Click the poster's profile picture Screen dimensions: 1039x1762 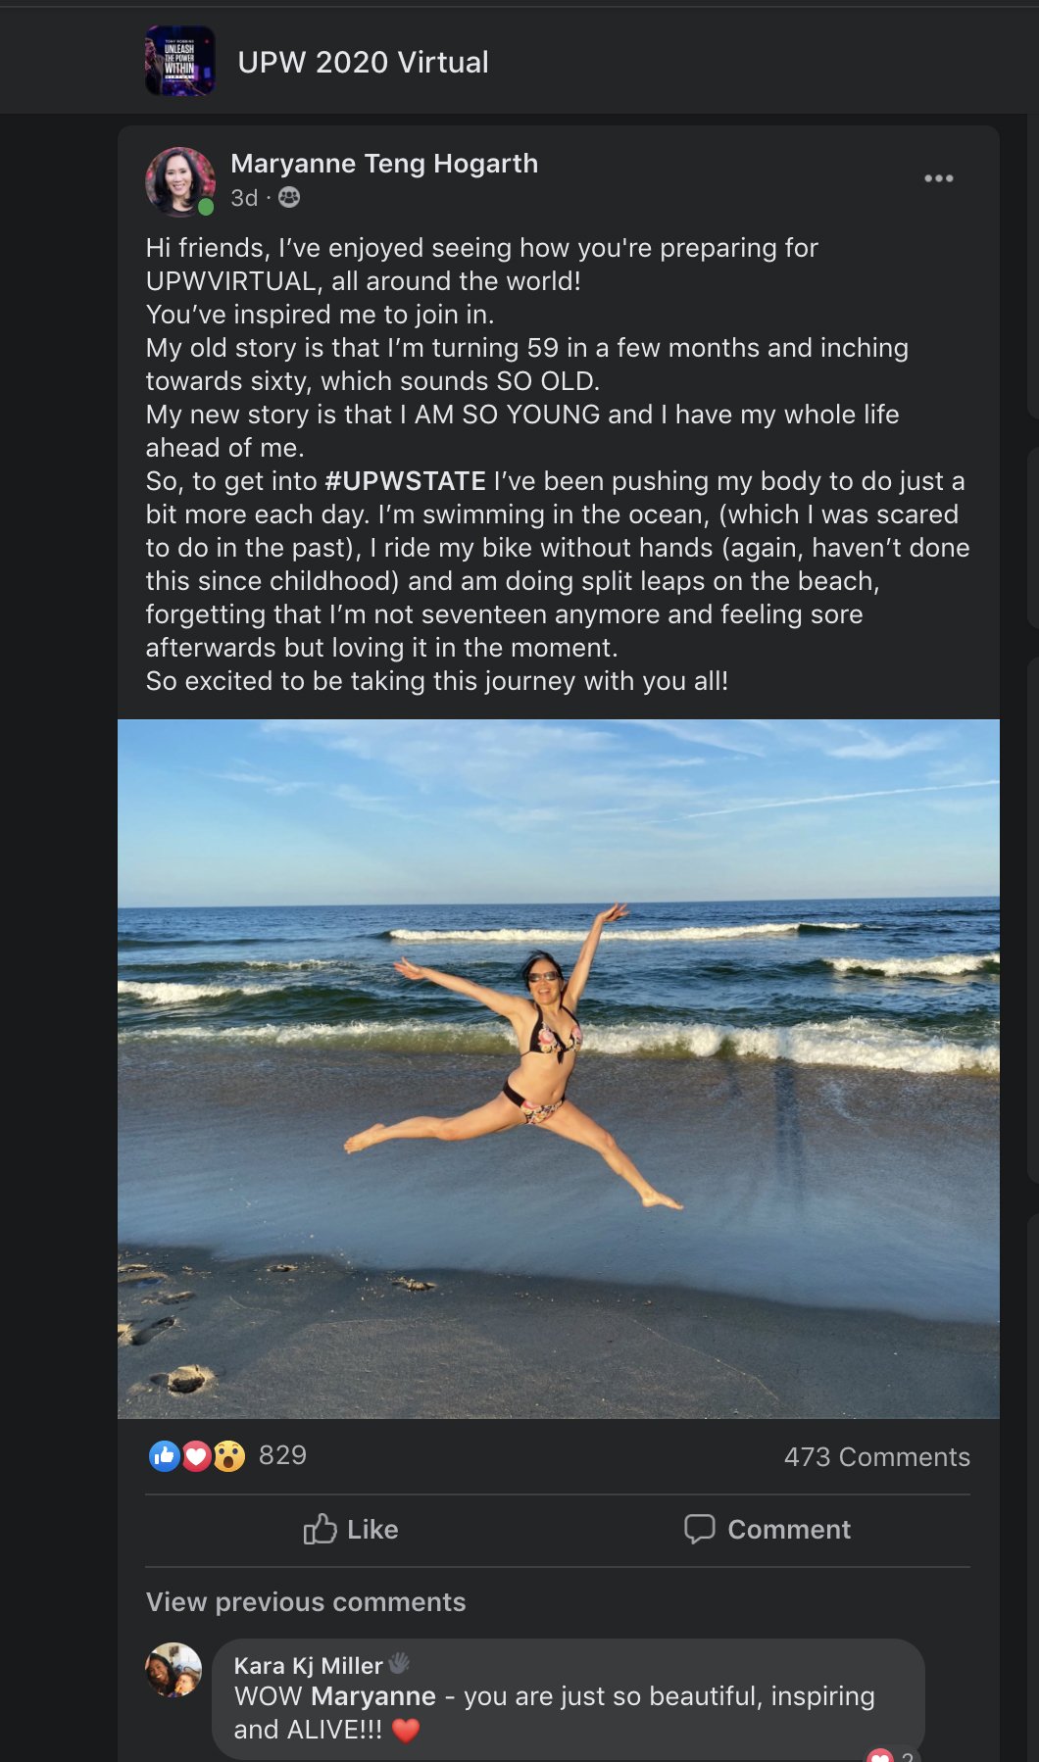180,181
